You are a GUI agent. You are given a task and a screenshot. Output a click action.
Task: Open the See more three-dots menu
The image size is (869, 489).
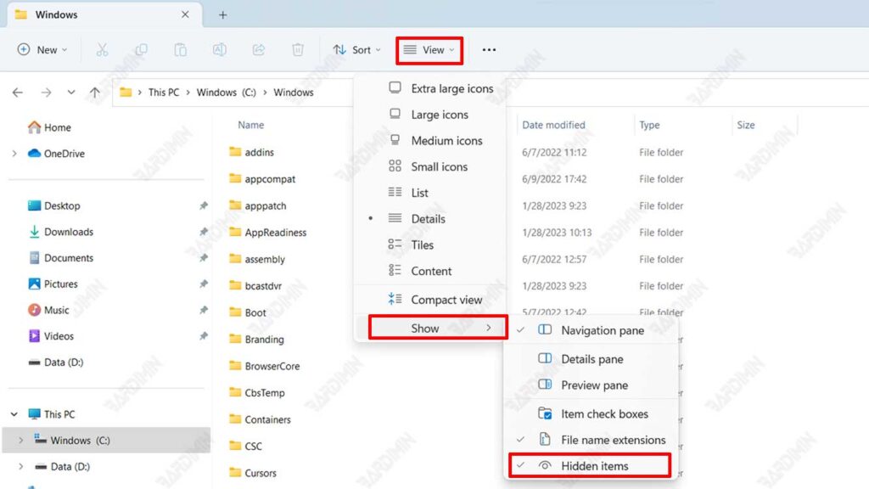489,50
